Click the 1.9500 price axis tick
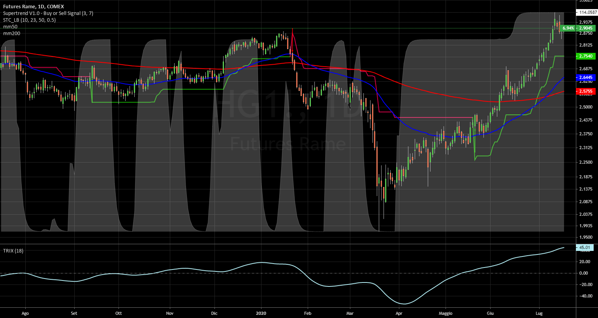This screenshot has height=318, width=598. pyautogui.click(x=586, y=237)
